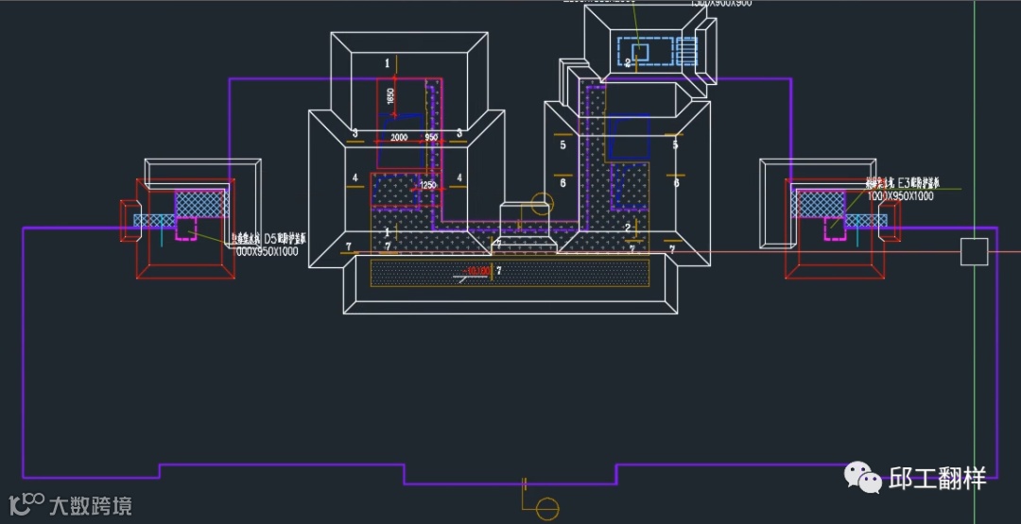
Task: Pick the magenta dashed square in the D5 sump
Action: coord(186,228)
